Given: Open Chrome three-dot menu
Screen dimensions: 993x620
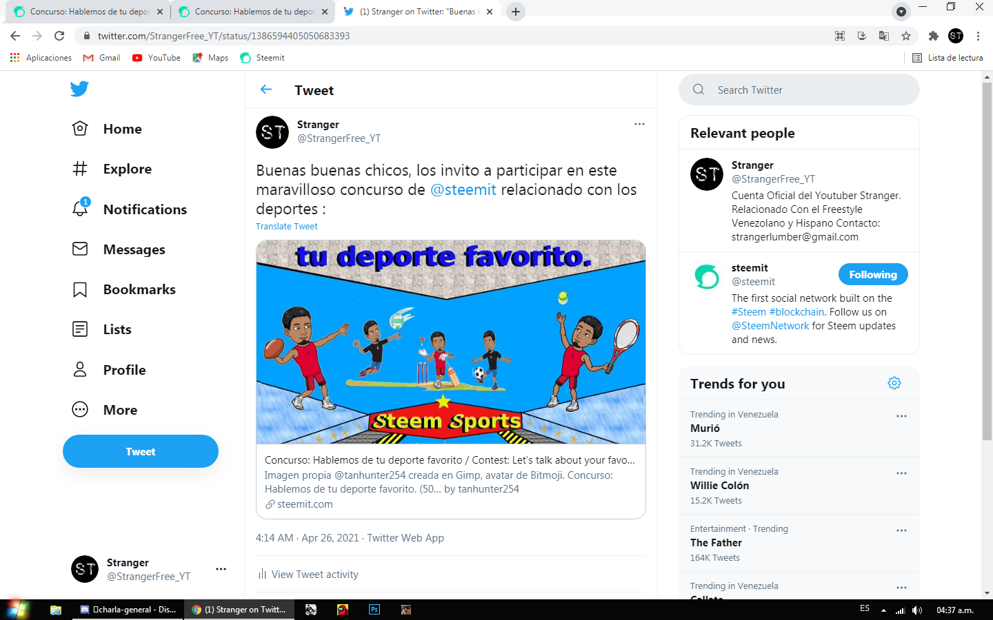Looking at the screenshot, I should pos(978,36).
